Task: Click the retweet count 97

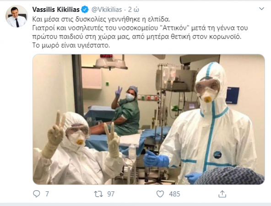Action: point(111,194)
